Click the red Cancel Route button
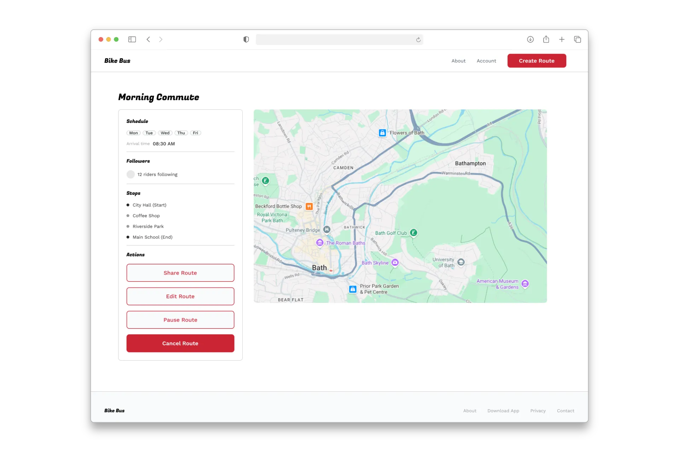Image resolution: width=679 pixels, height=452 pixels. pyautogui.click(x=180, y=343)
